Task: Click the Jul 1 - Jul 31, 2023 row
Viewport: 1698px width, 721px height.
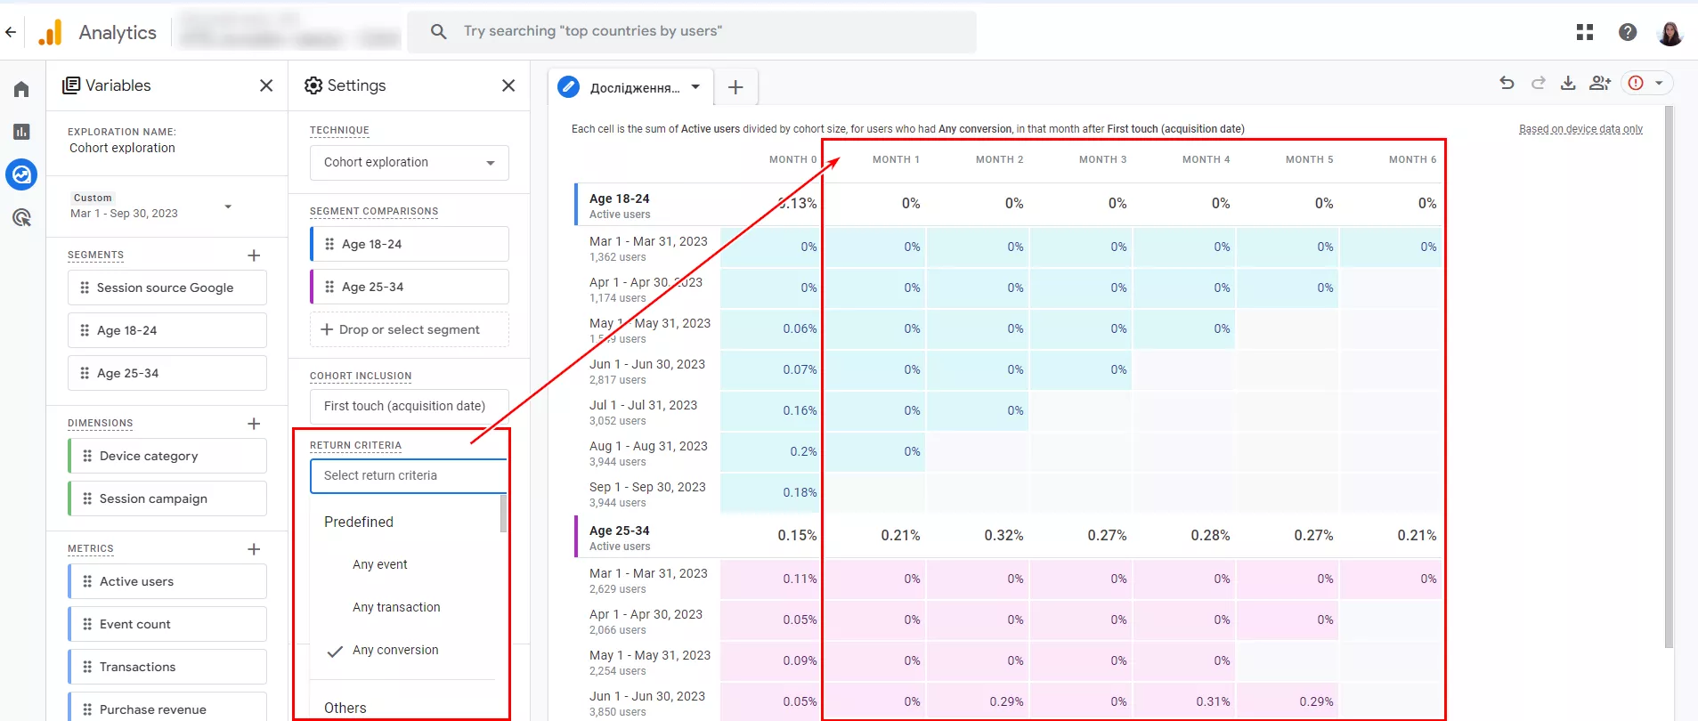Action: tap(1008, 412)
